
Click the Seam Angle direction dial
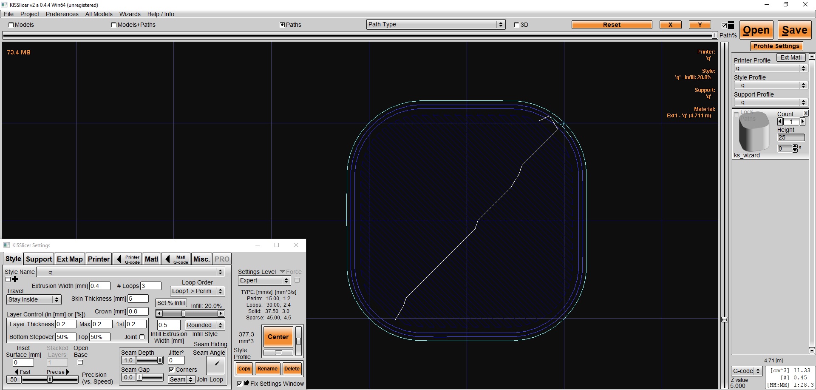(216, 364)
